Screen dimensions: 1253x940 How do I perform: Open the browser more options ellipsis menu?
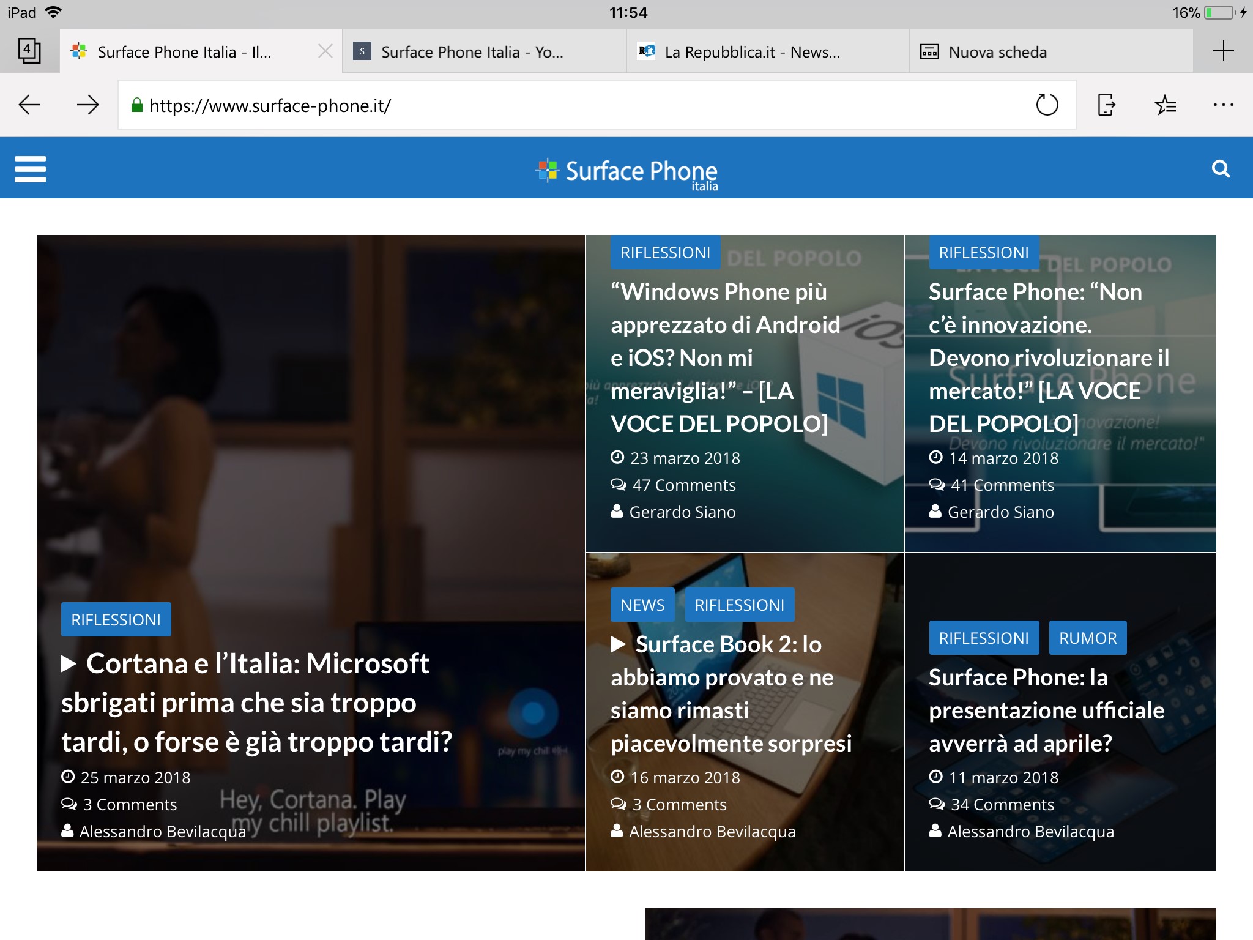click(x=1224, y=105)
